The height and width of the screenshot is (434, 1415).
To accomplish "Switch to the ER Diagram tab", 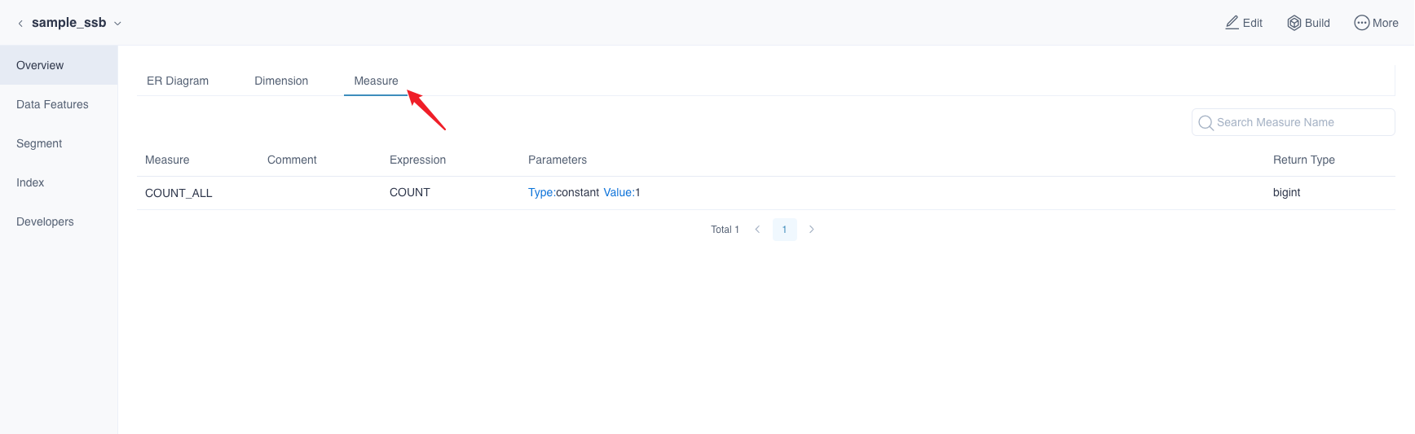I will 178,81.
